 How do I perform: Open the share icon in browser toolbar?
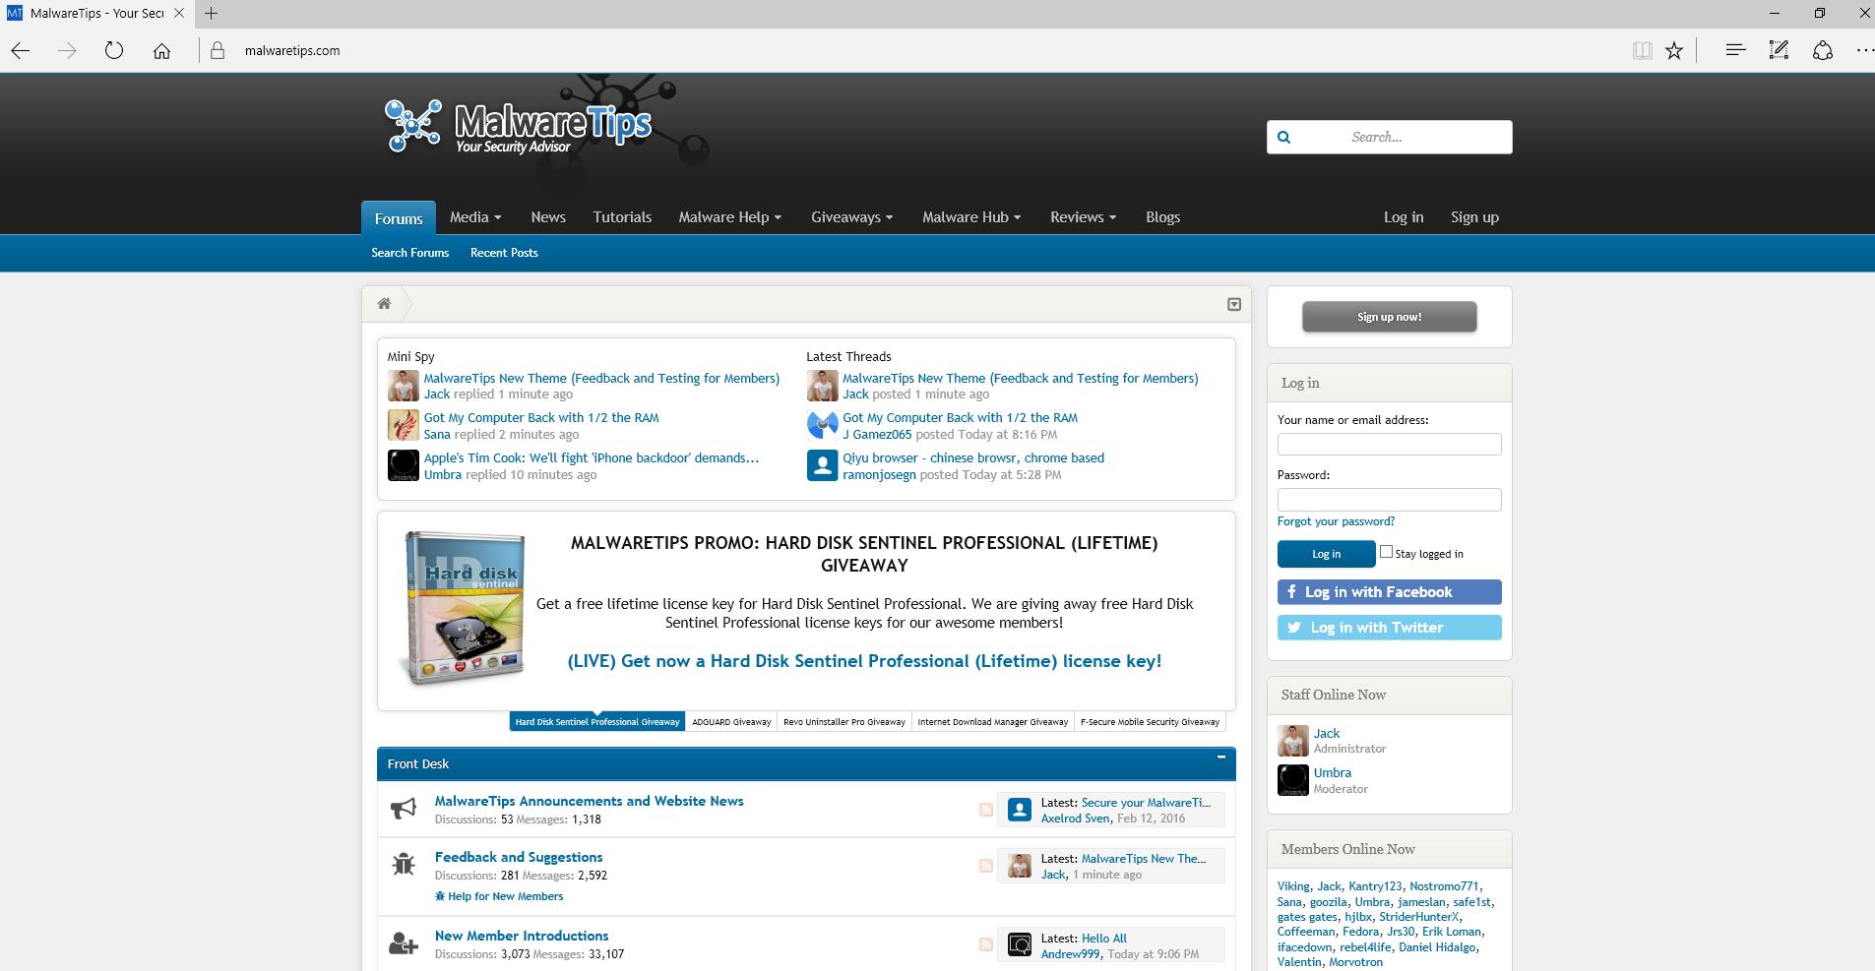(x=1822, y=50)
